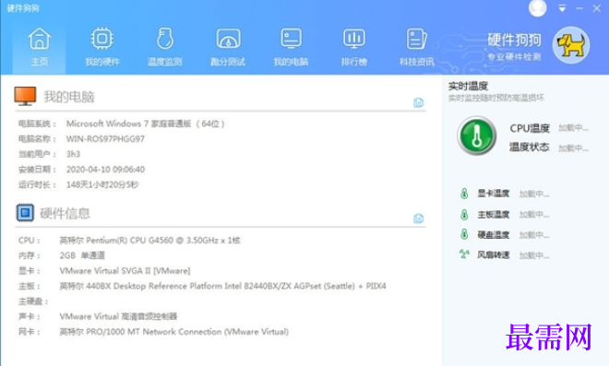Screen dimensions: 609x366
Task: Open 温度监测 temperature monitor tab
Action: [164, 47]
